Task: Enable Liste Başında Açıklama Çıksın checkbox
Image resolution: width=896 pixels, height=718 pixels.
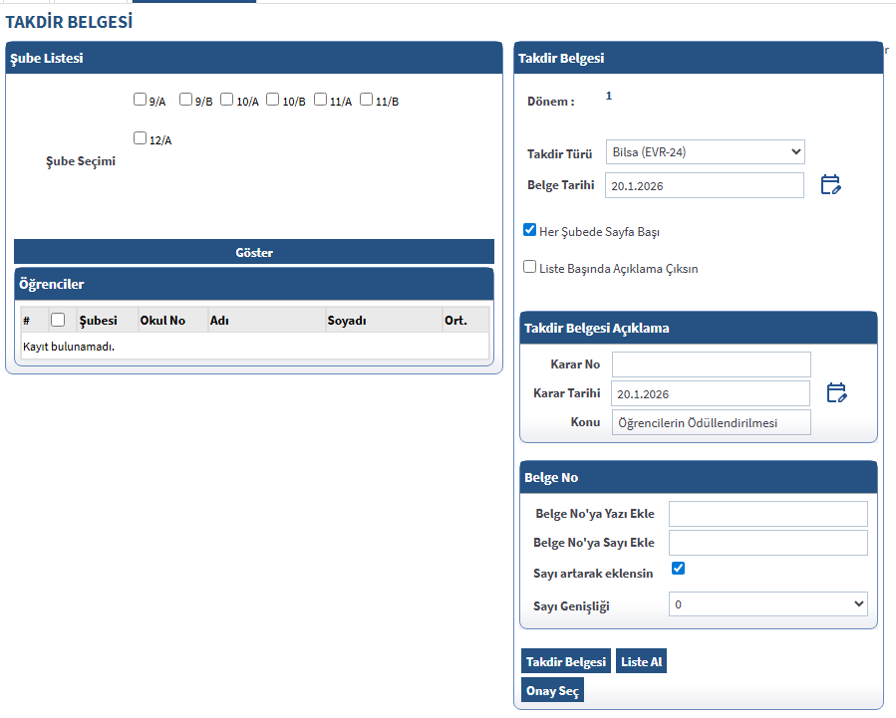Action: pyautogui.click(x=530, y=267)
